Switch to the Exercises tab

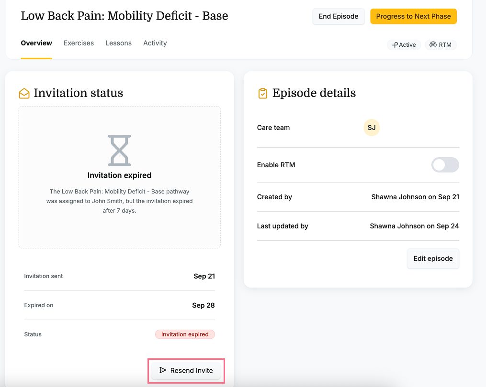tap(79, 43)
